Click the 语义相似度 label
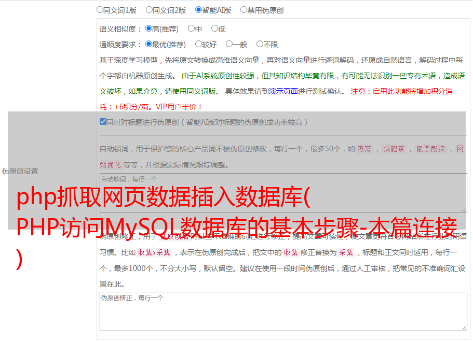The width and height of the screenshot is (473, 341). click(x=120, y=29)
